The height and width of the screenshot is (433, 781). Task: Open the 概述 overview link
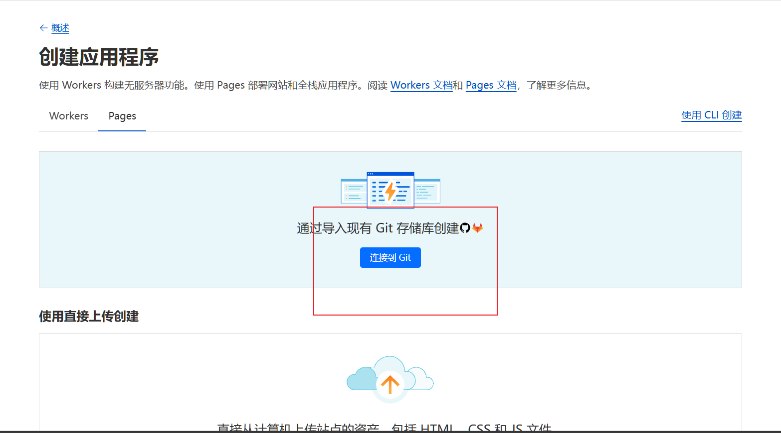(x=60, y=28)
